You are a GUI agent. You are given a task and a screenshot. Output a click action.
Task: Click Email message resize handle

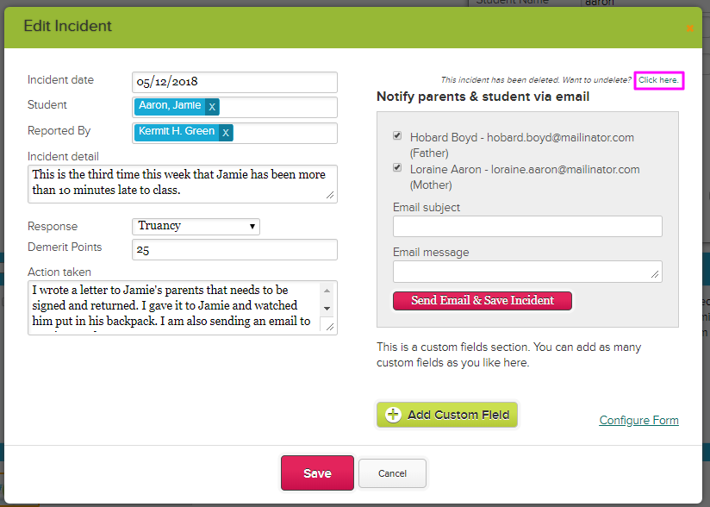click(x=655, y=274)
